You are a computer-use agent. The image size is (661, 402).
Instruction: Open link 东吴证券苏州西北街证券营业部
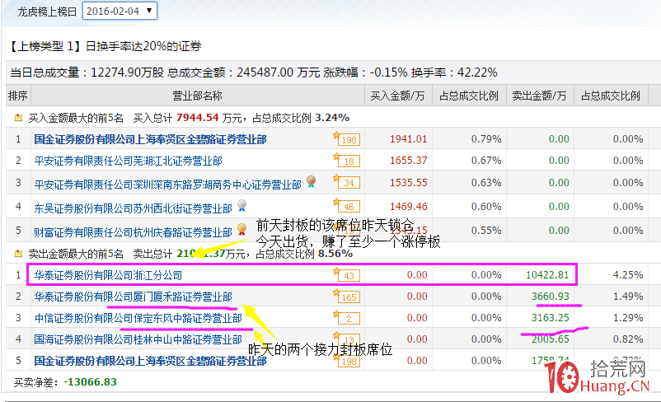tap(134, 208)
